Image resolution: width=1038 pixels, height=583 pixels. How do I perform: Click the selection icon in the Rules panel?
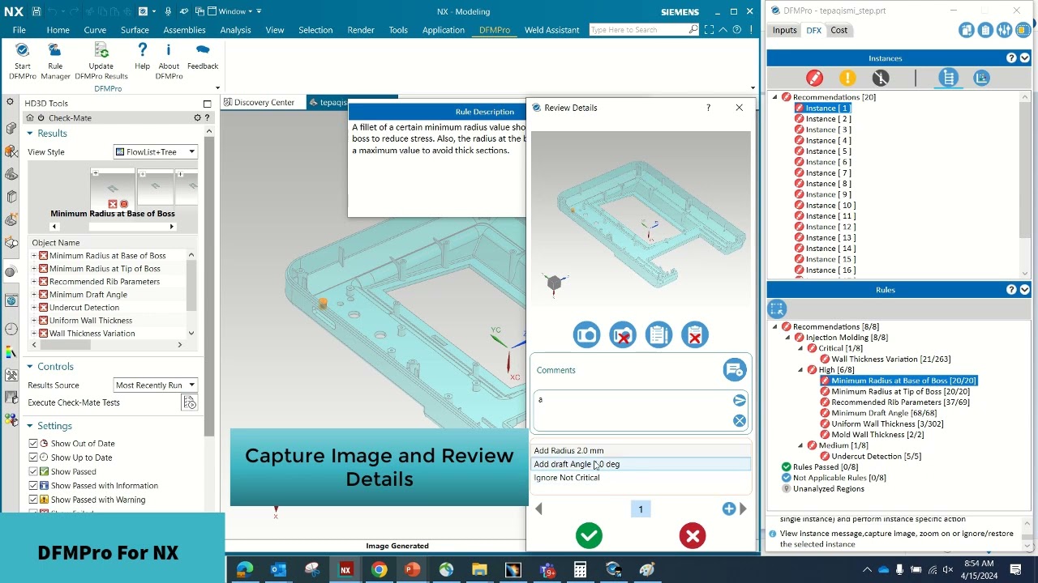[777, 309]
